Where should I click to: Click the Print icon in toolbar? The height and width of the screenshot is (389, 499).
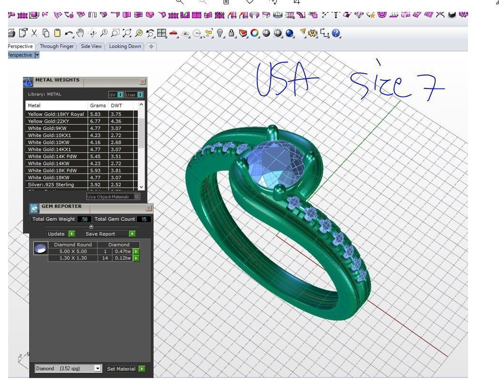click(x=11, y=33)
